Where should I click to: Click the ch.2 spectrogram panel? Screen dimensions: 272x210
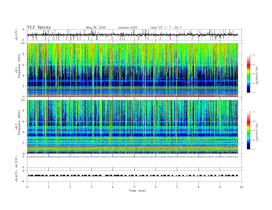point(133,127)
